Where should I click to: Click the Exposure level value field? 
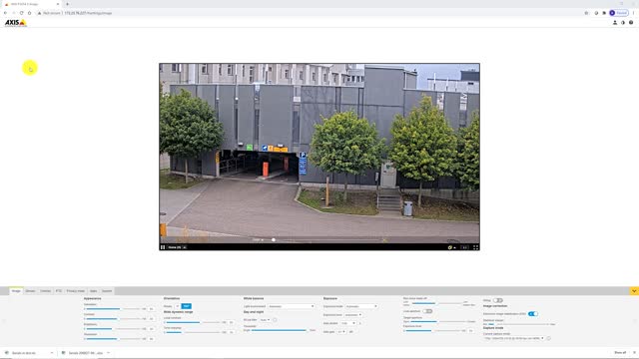(x=470, y=331)
